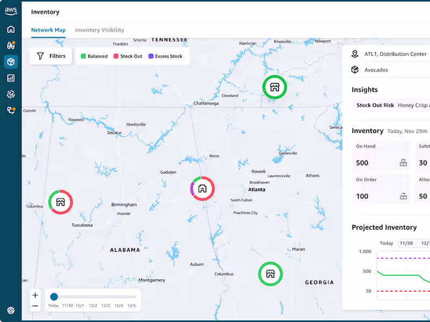Select the 11/30 chip in Projected Inventory
Screen dimensions: 430x322
point(406,243)
